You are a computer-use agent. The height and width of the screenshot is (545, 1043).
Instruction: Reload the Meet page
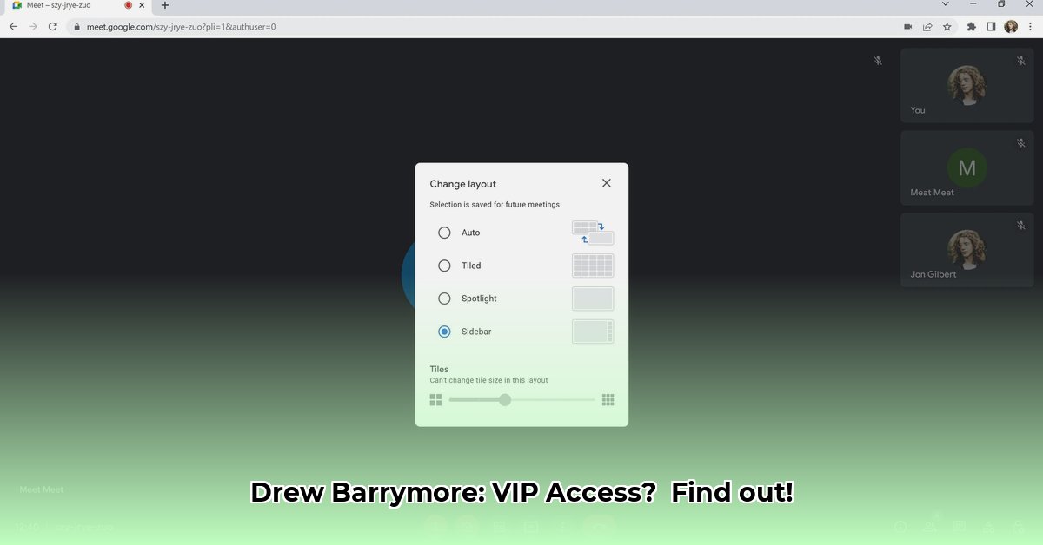point(53,27)
